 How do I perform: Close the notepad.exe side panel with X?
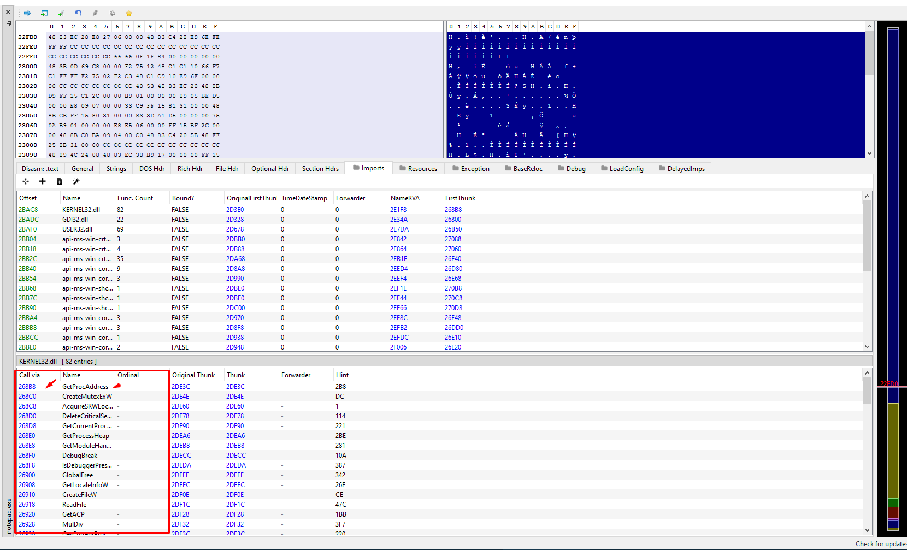(8, 12)
